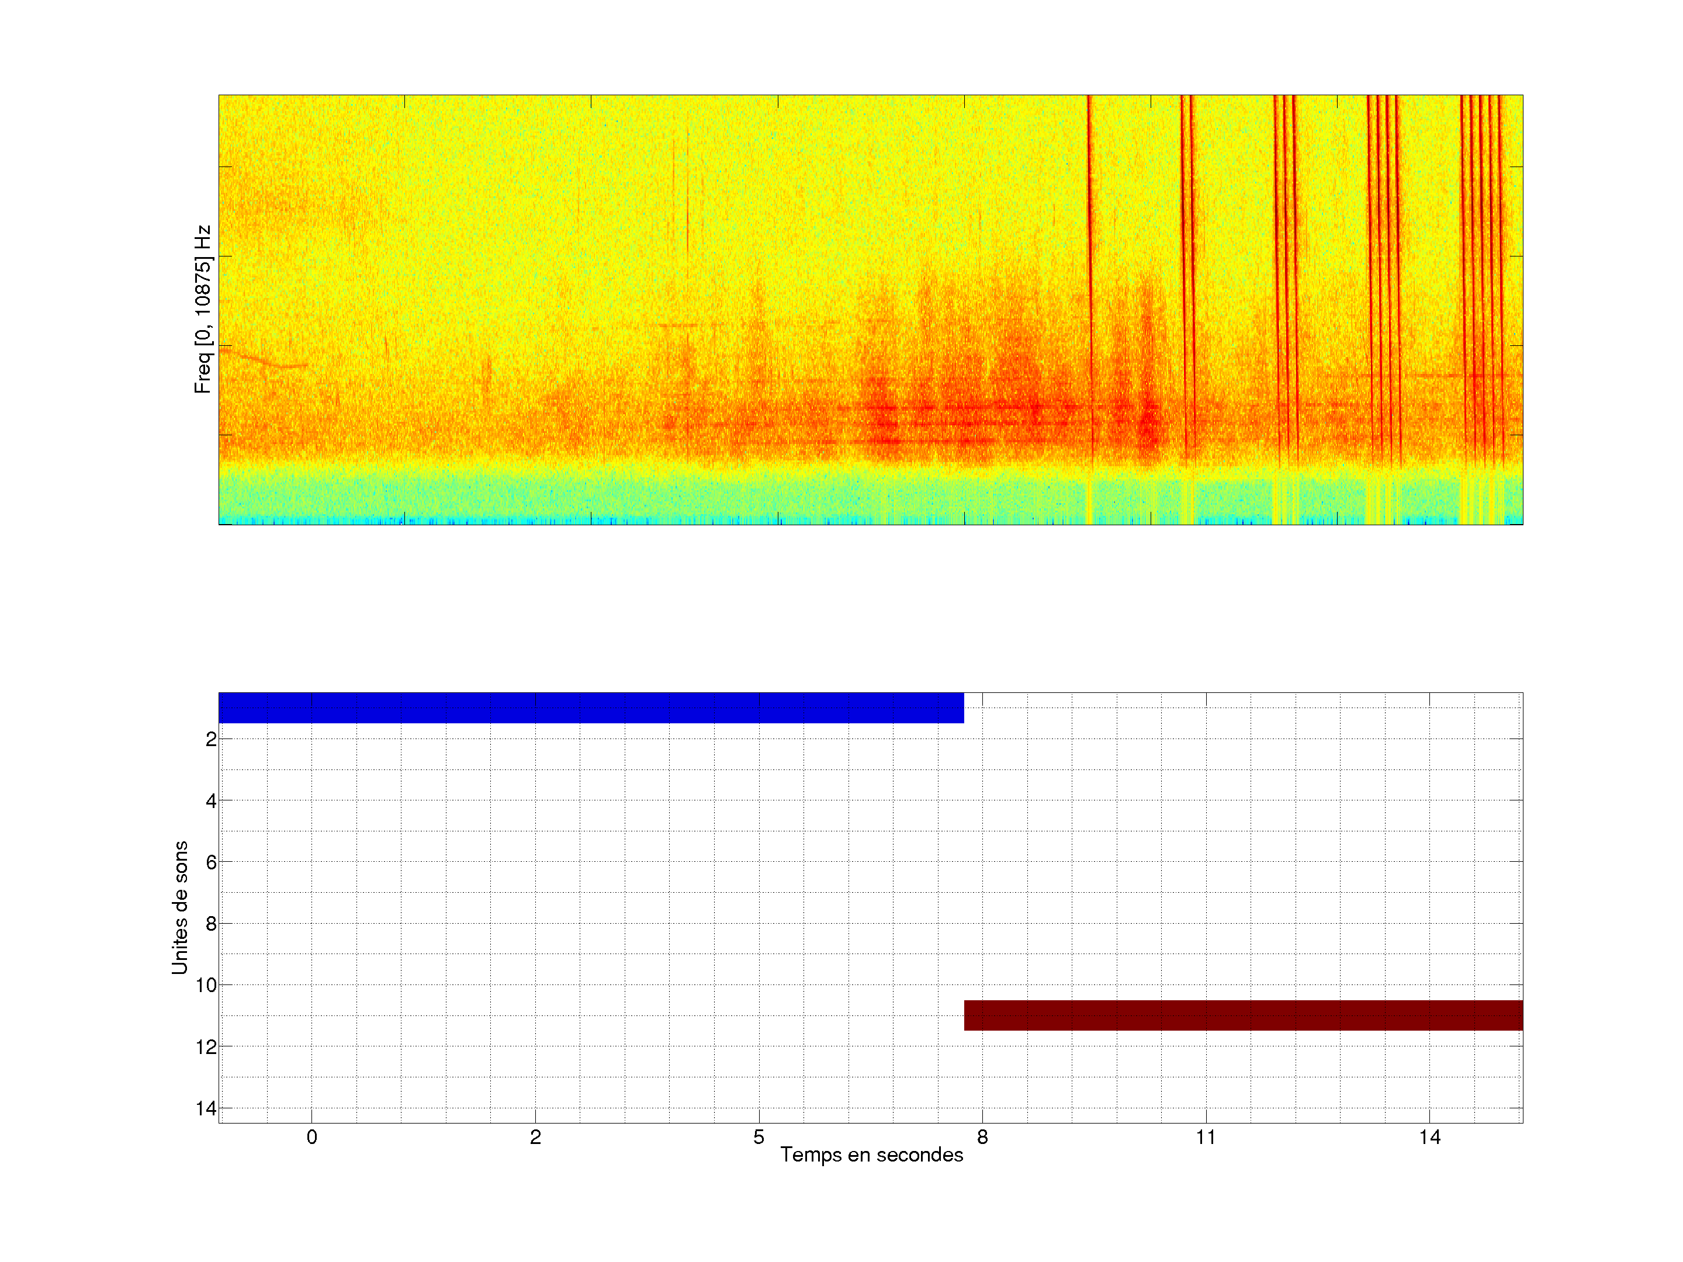This screenshot has height=1262, width=1683.
Task: Click the y-axis tick label 12
Action: [x=206, y=1047]
